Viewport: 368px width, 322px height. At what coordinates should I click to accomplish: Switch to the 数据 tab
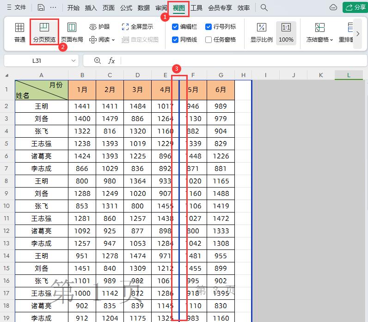tap(144, 8)
